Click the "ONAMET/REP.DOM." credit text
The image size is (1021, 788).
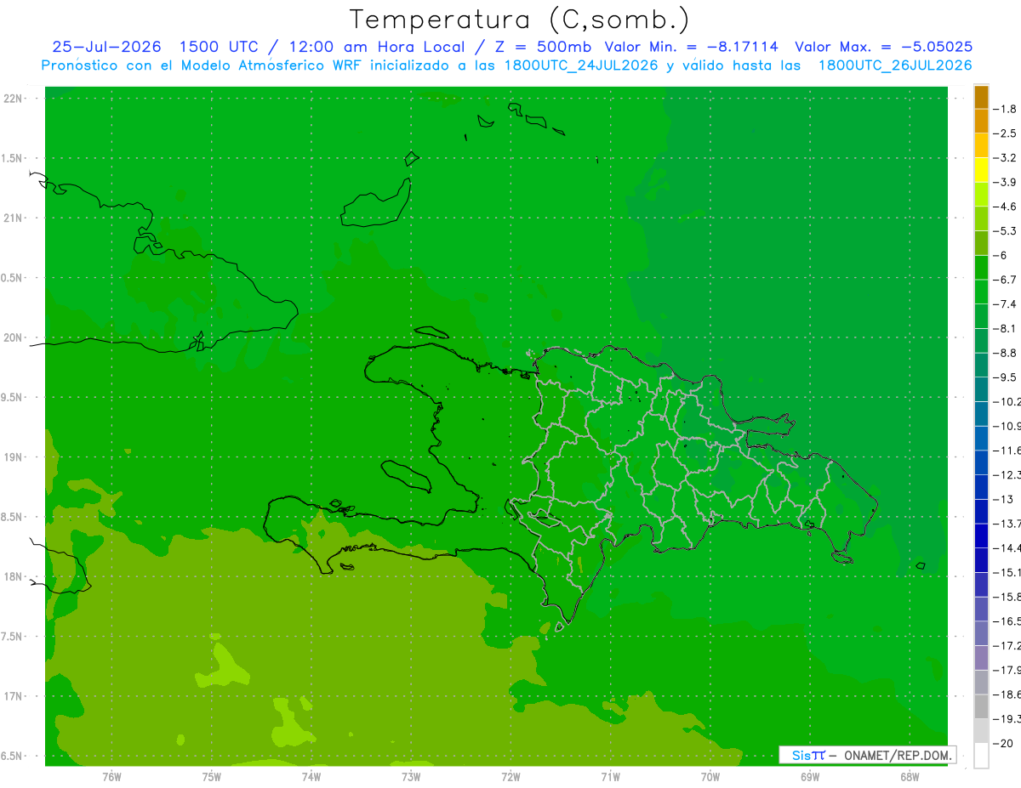(897, 755)
